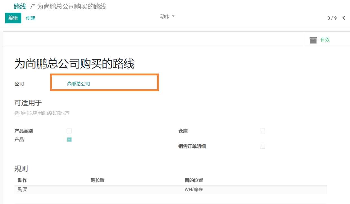Screen dimensions: 350x204
Task: Click the archive box icon
Action: tap(313, 40)
